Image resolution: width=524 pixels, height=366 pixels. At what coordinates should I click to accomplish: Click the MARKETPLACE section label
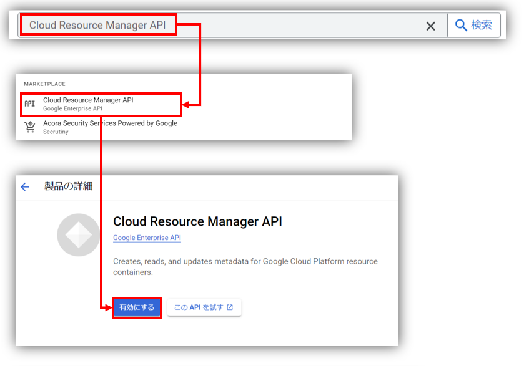[x=44, y=84]
